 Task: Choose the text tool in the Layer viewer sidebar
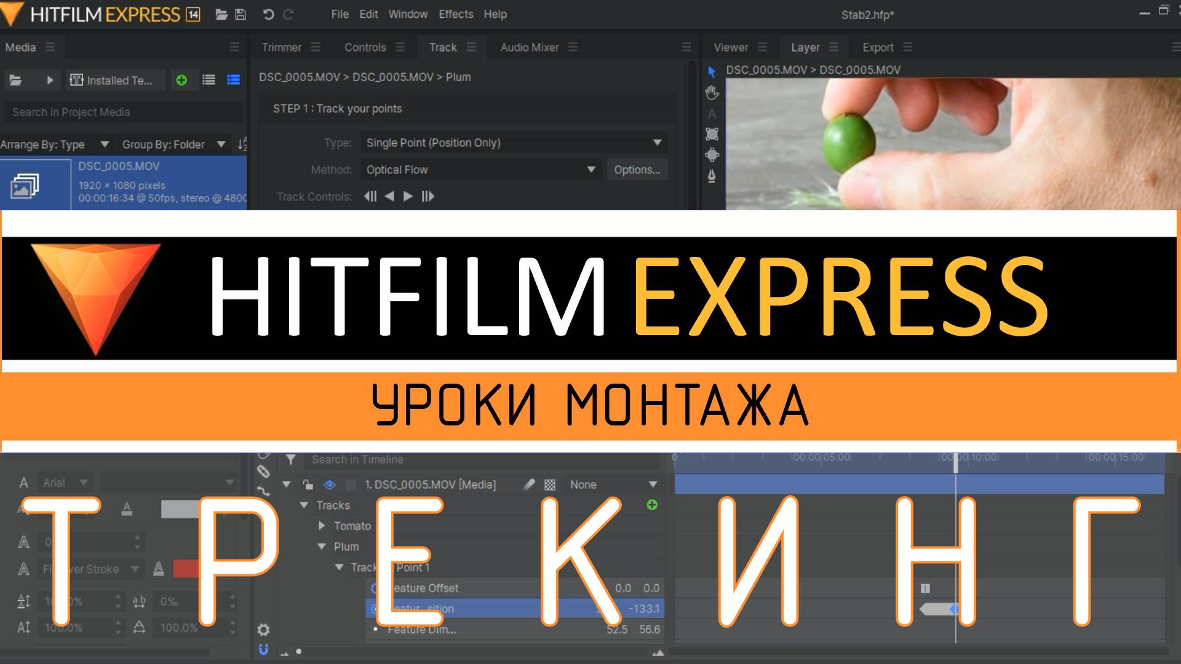click(712, 113)
